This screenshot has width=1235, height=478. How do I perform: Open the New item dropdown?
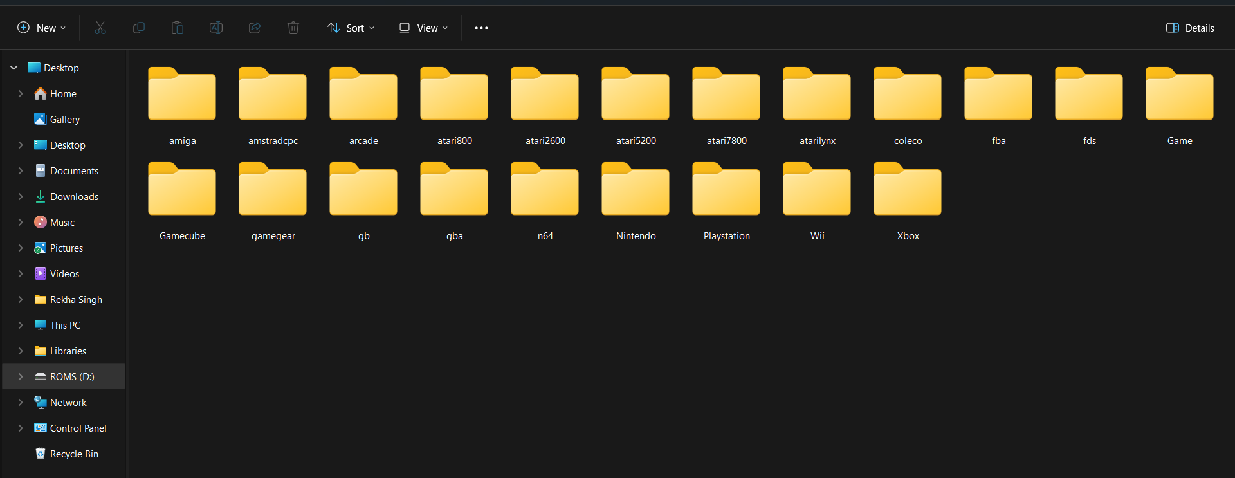pyautogui.click(x=42, y=28)
